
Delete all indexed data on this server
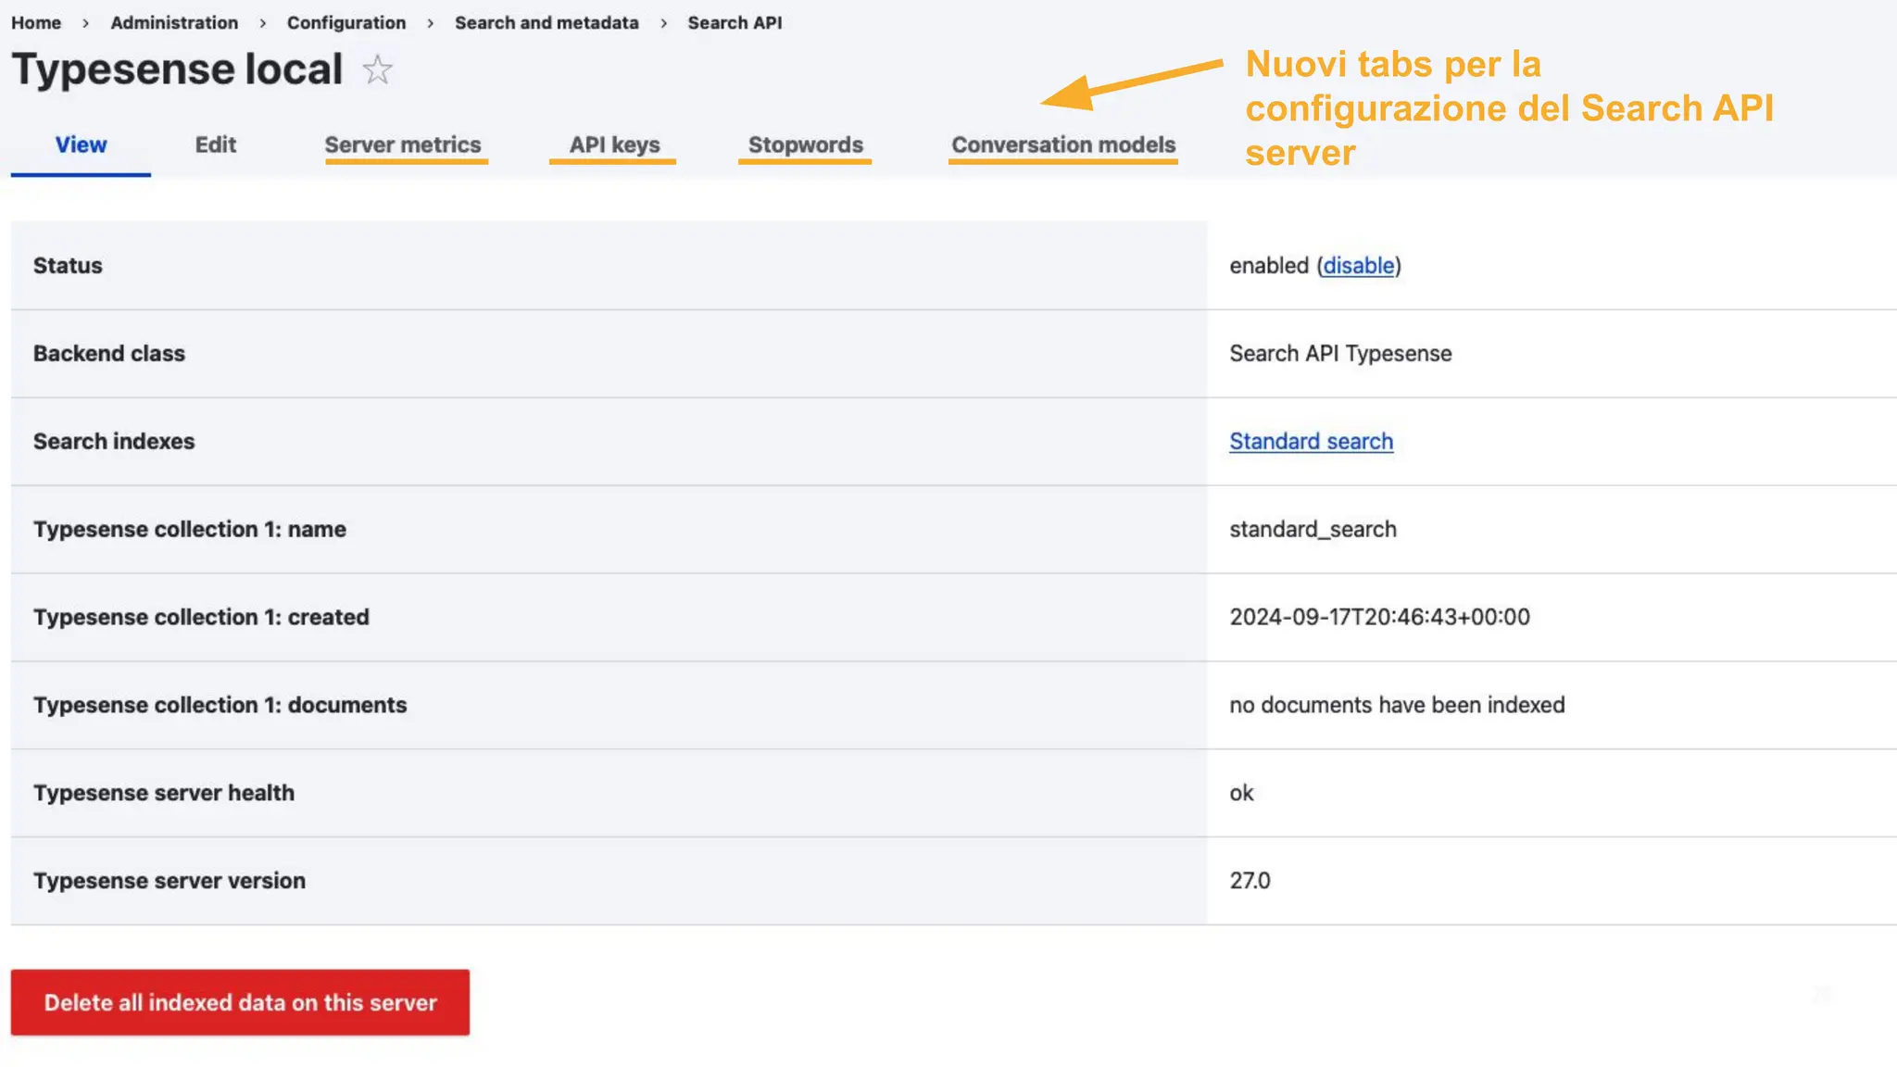pos(240,1002)
